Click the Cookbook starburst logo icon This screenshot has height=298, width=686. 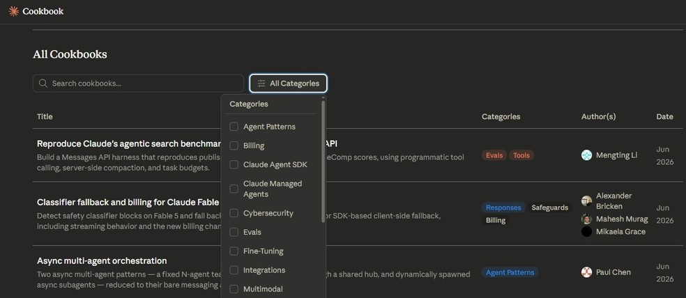click(13, 11)
